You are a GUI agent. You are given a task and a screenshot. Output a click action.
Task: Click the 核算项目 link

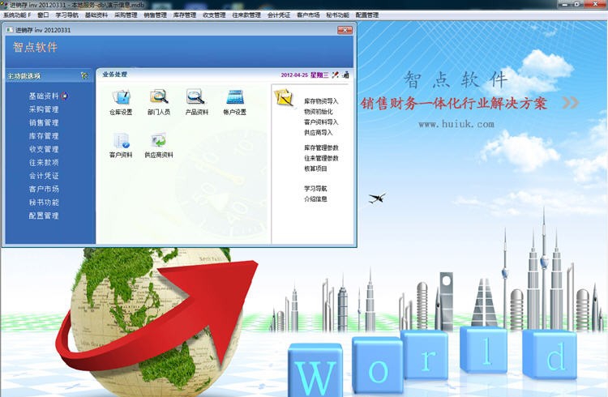tap(315, 169)
